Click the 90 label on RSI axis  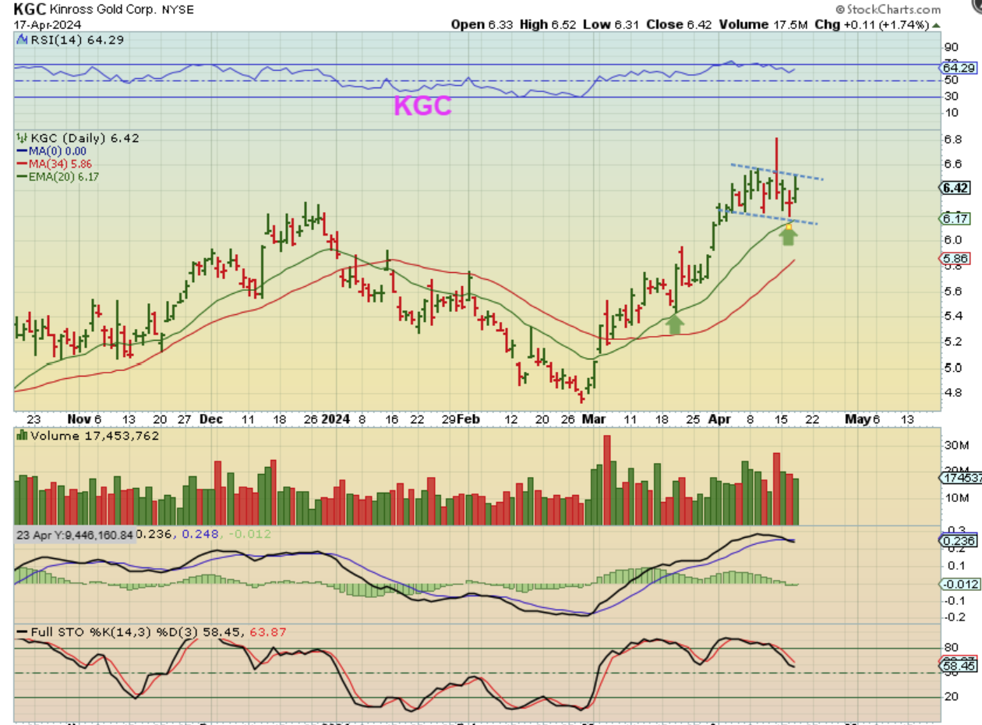(x=953, y=47)
